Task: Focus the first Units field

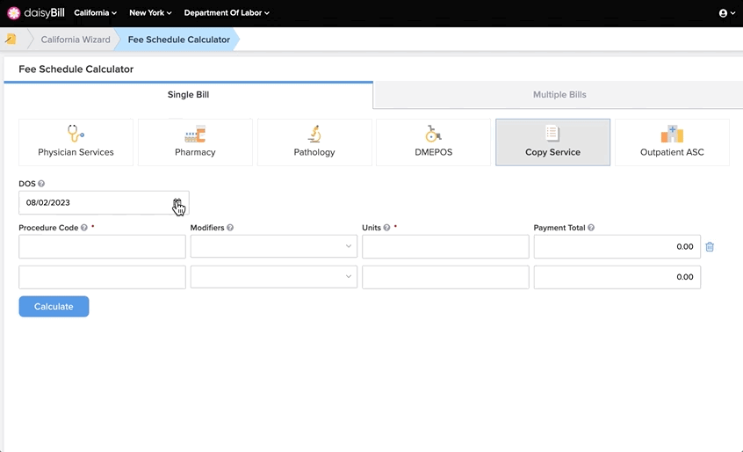Action: point(445,246)
